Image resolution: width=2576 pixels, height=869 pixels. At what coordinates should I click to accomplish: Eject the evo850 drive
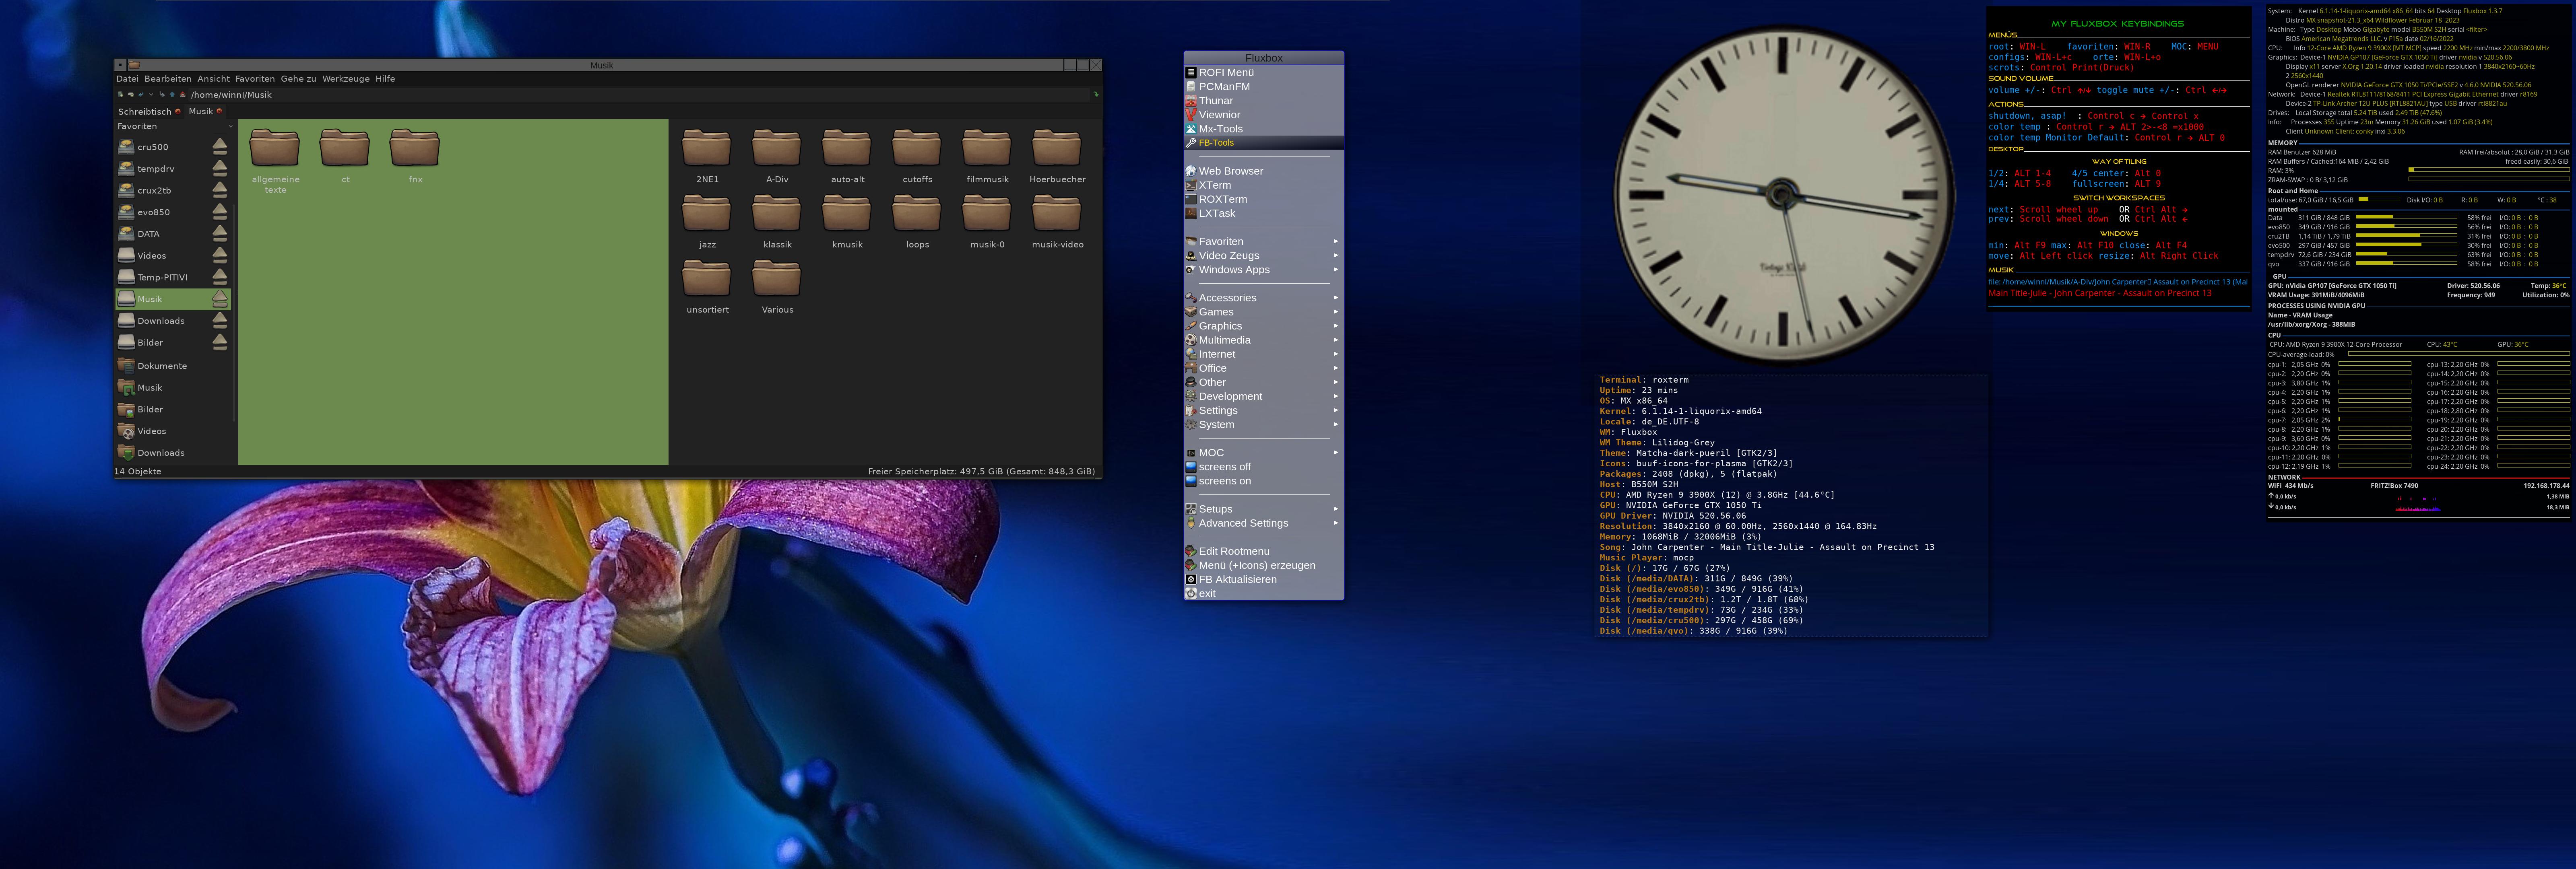pyautogui.click(x=220, y=212)
